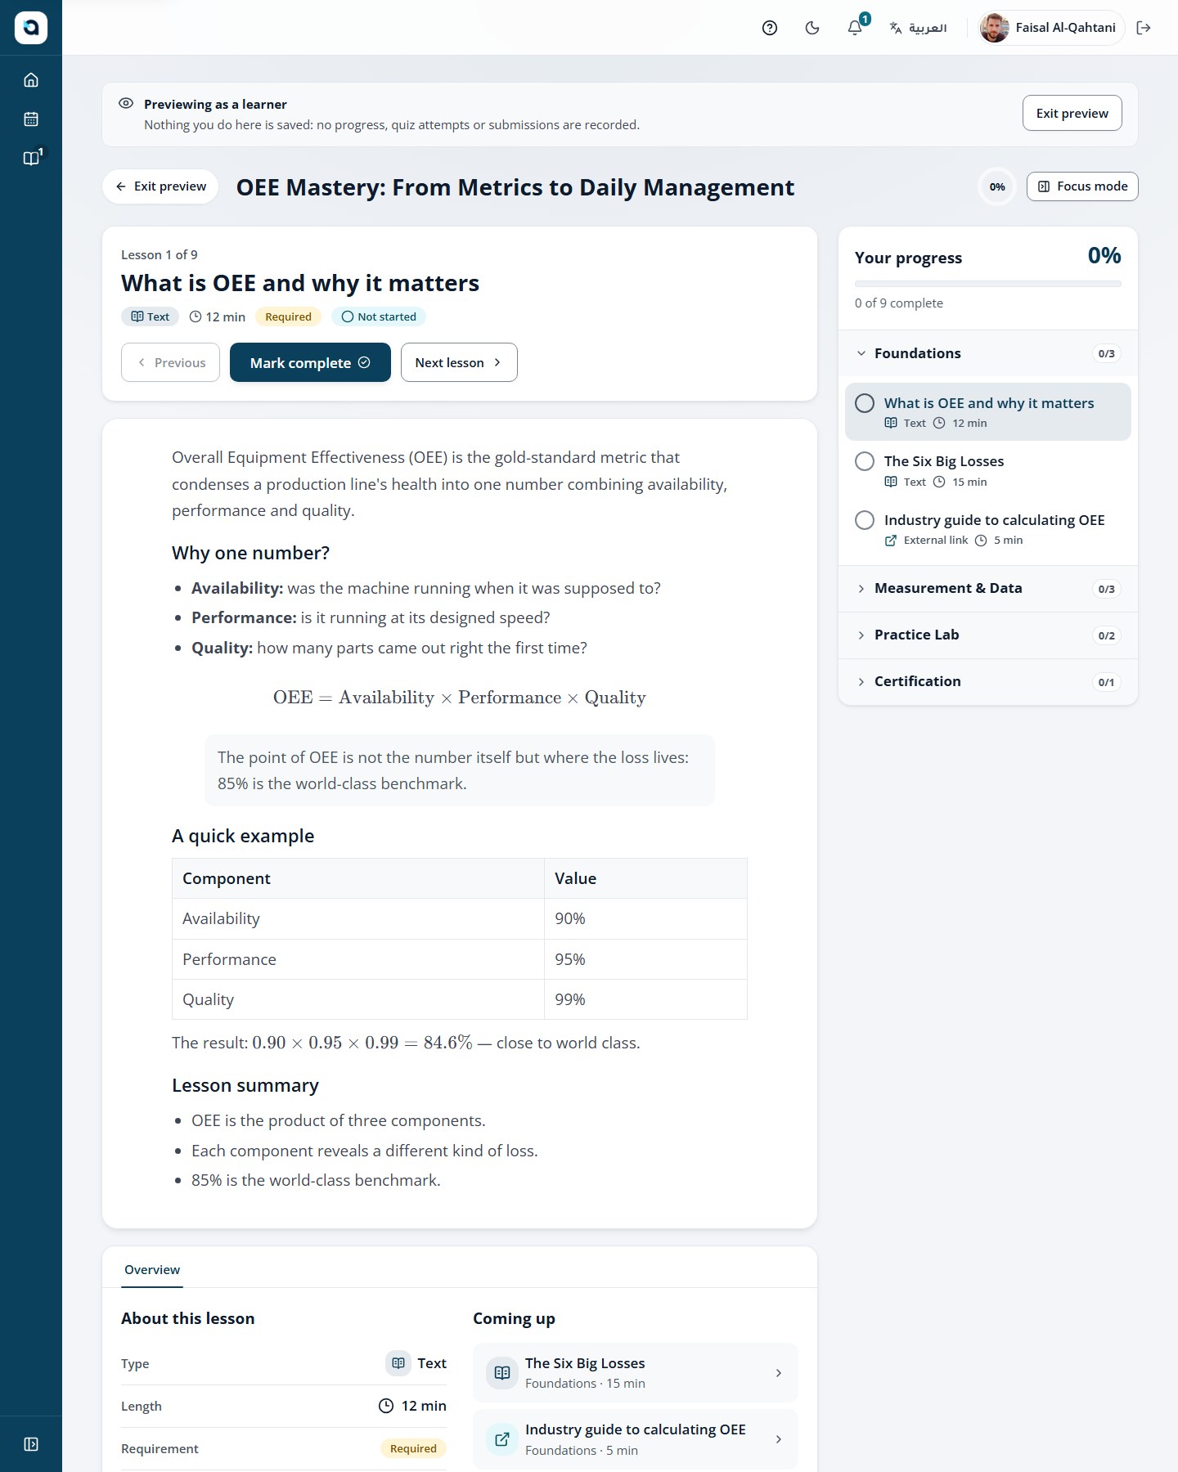Click the Previous lesson button
The image size is (1178, 1472).
click(x=170, y=362)
